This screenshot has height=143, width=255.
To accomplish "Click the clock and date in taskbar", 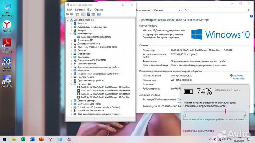I will pyautogui.click(x=239, y=139).
